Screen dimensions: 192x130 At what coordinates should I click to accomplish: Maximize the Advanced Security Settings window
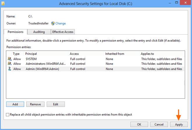pos(177,3)
